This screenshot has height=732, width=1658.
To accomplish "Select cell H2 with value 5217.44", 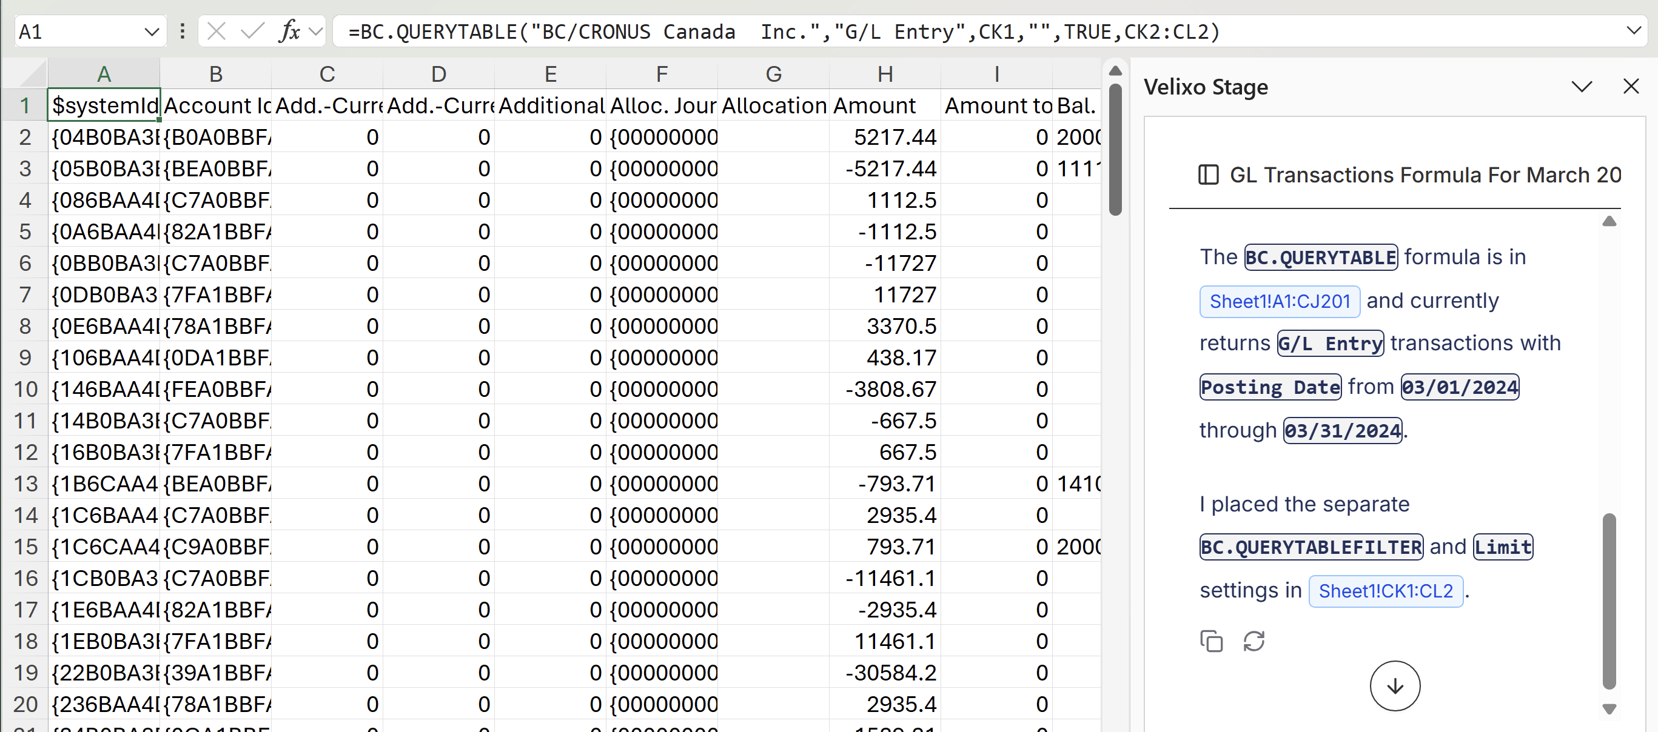I will [x=885, y=136].
